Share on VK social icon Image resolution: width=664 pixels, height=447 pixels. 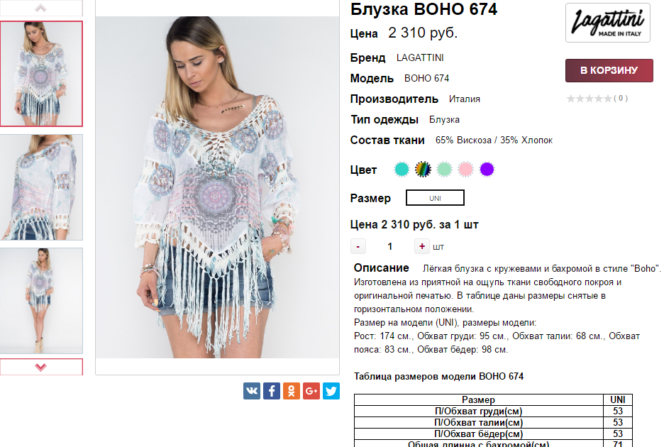tap(252, 391)
